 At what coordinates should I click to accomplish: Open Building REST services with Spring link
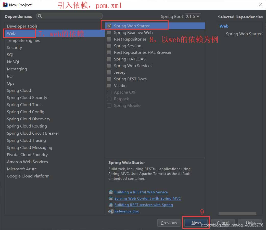(144, 205)
